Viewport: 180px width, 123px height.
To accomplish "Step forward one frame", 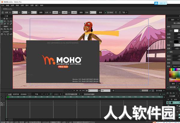I will 77,91.
